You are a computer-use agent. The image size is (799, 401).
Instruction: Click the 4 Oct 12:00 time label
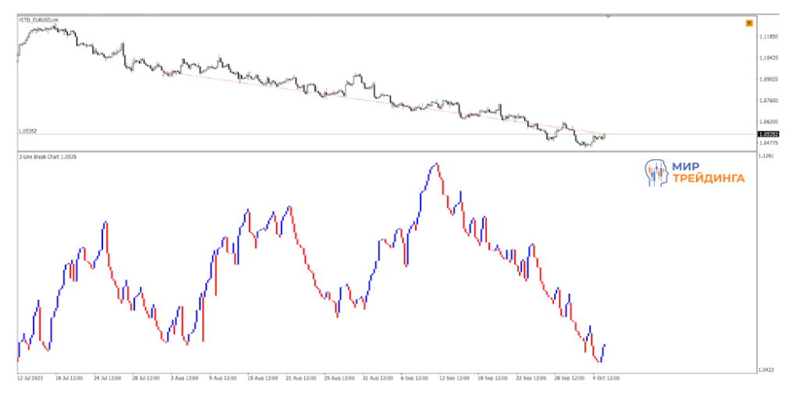click(605, 378)
